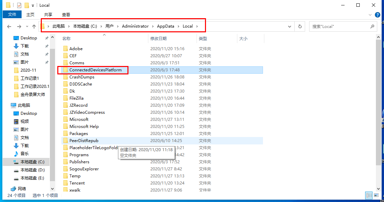Open the 文件 menu tab

(x=12, y=14)
